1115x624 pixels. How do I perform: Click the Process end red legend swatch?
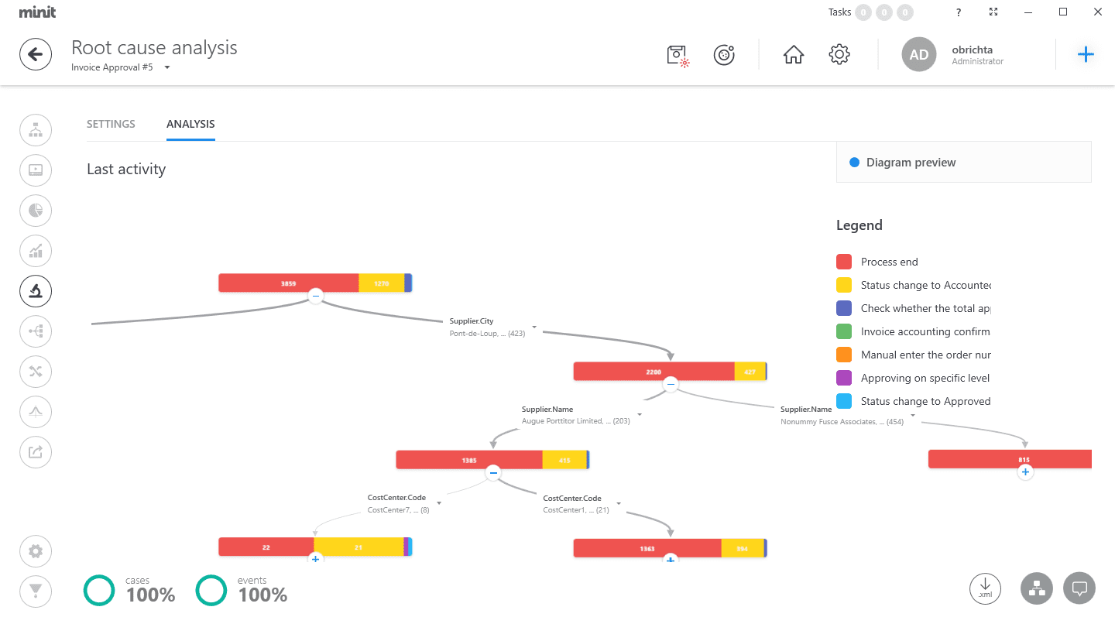click(x=844, y=261)
